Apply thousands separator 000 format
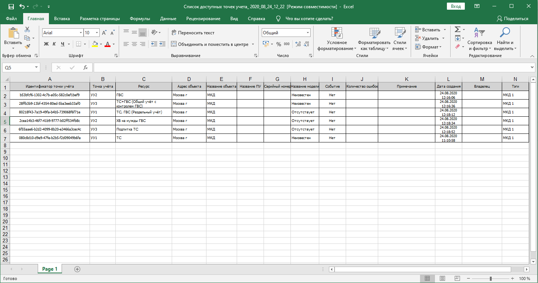This screenshot has width=538, height=283. coord(287,44)
